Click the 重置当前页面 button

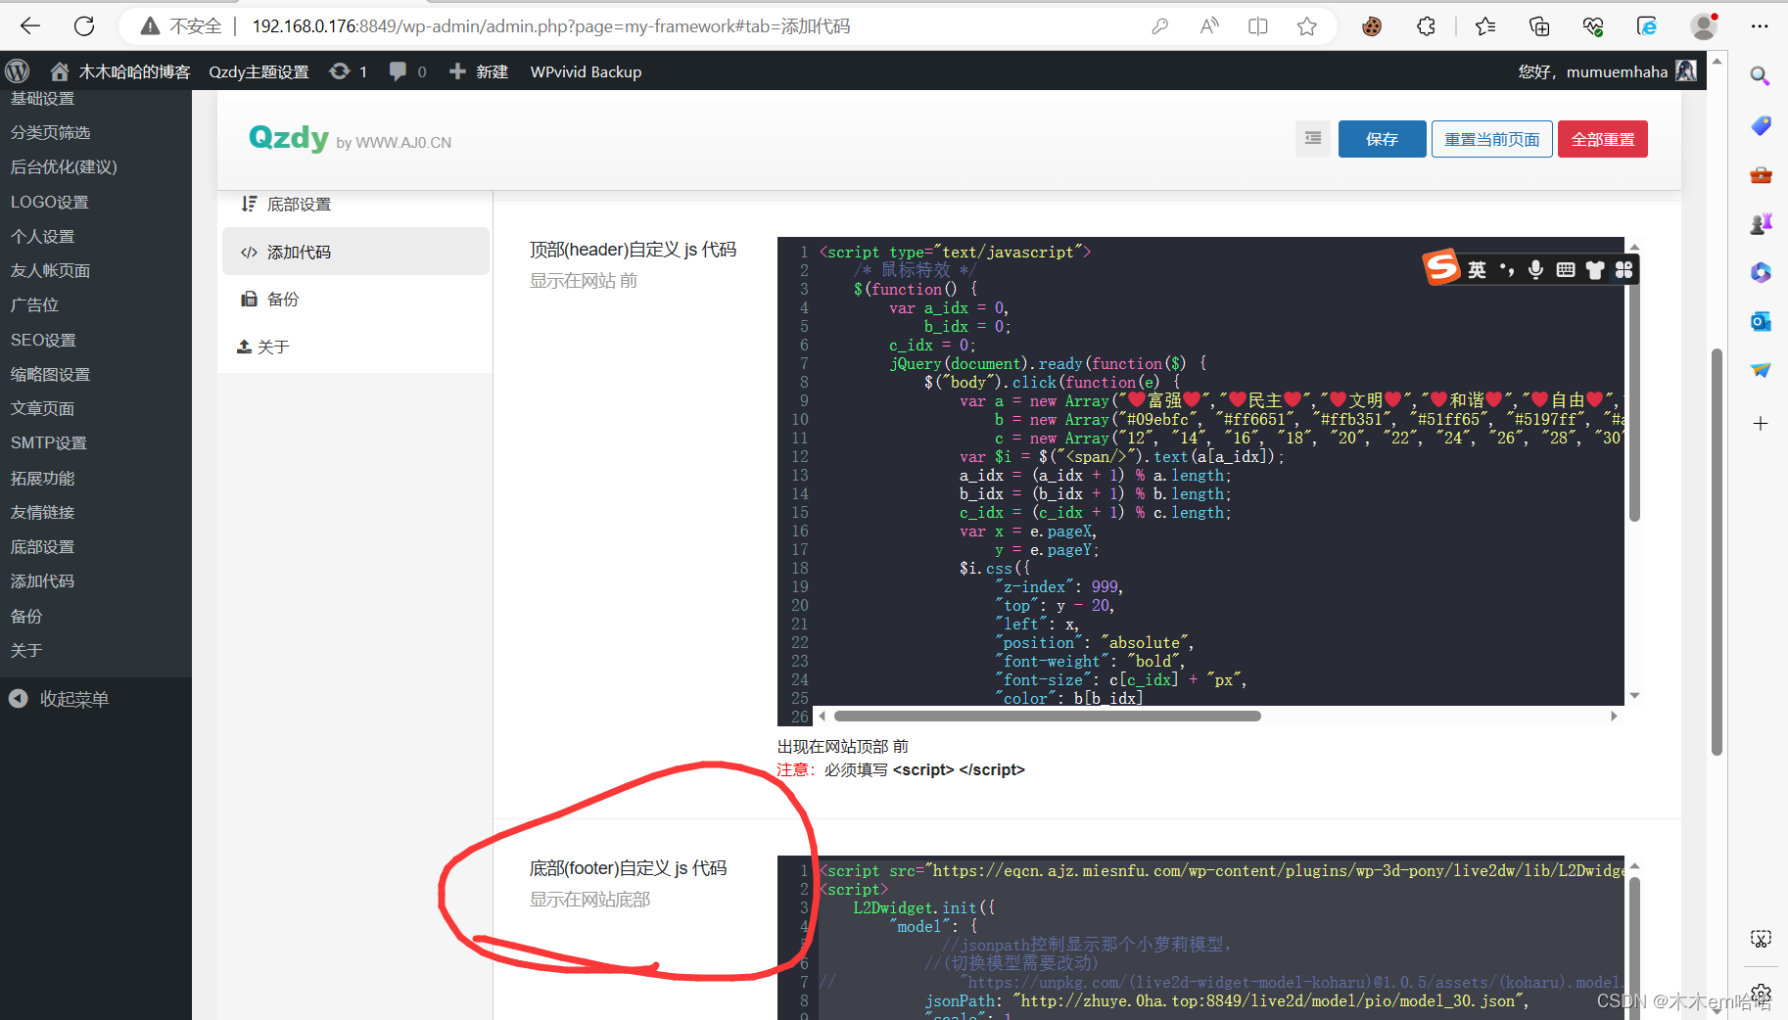tap(1491, 139)
